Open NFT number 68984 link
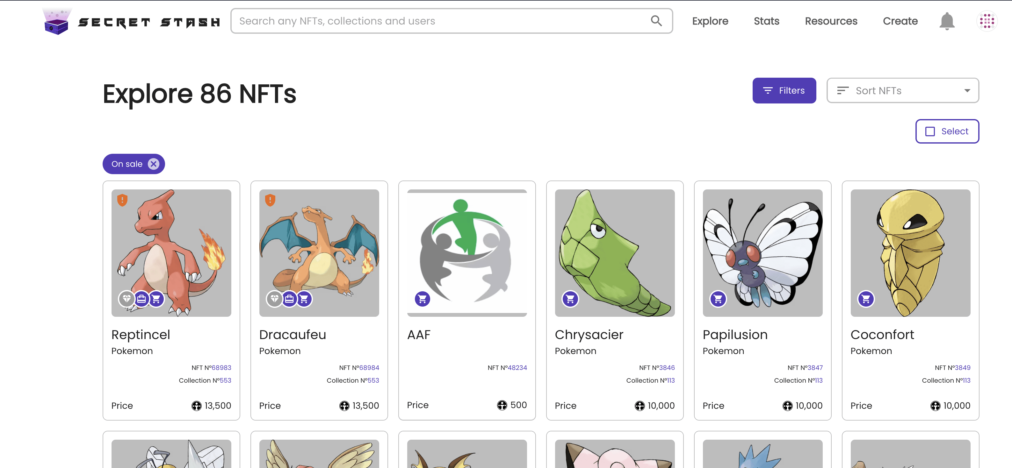 [369, 368]
